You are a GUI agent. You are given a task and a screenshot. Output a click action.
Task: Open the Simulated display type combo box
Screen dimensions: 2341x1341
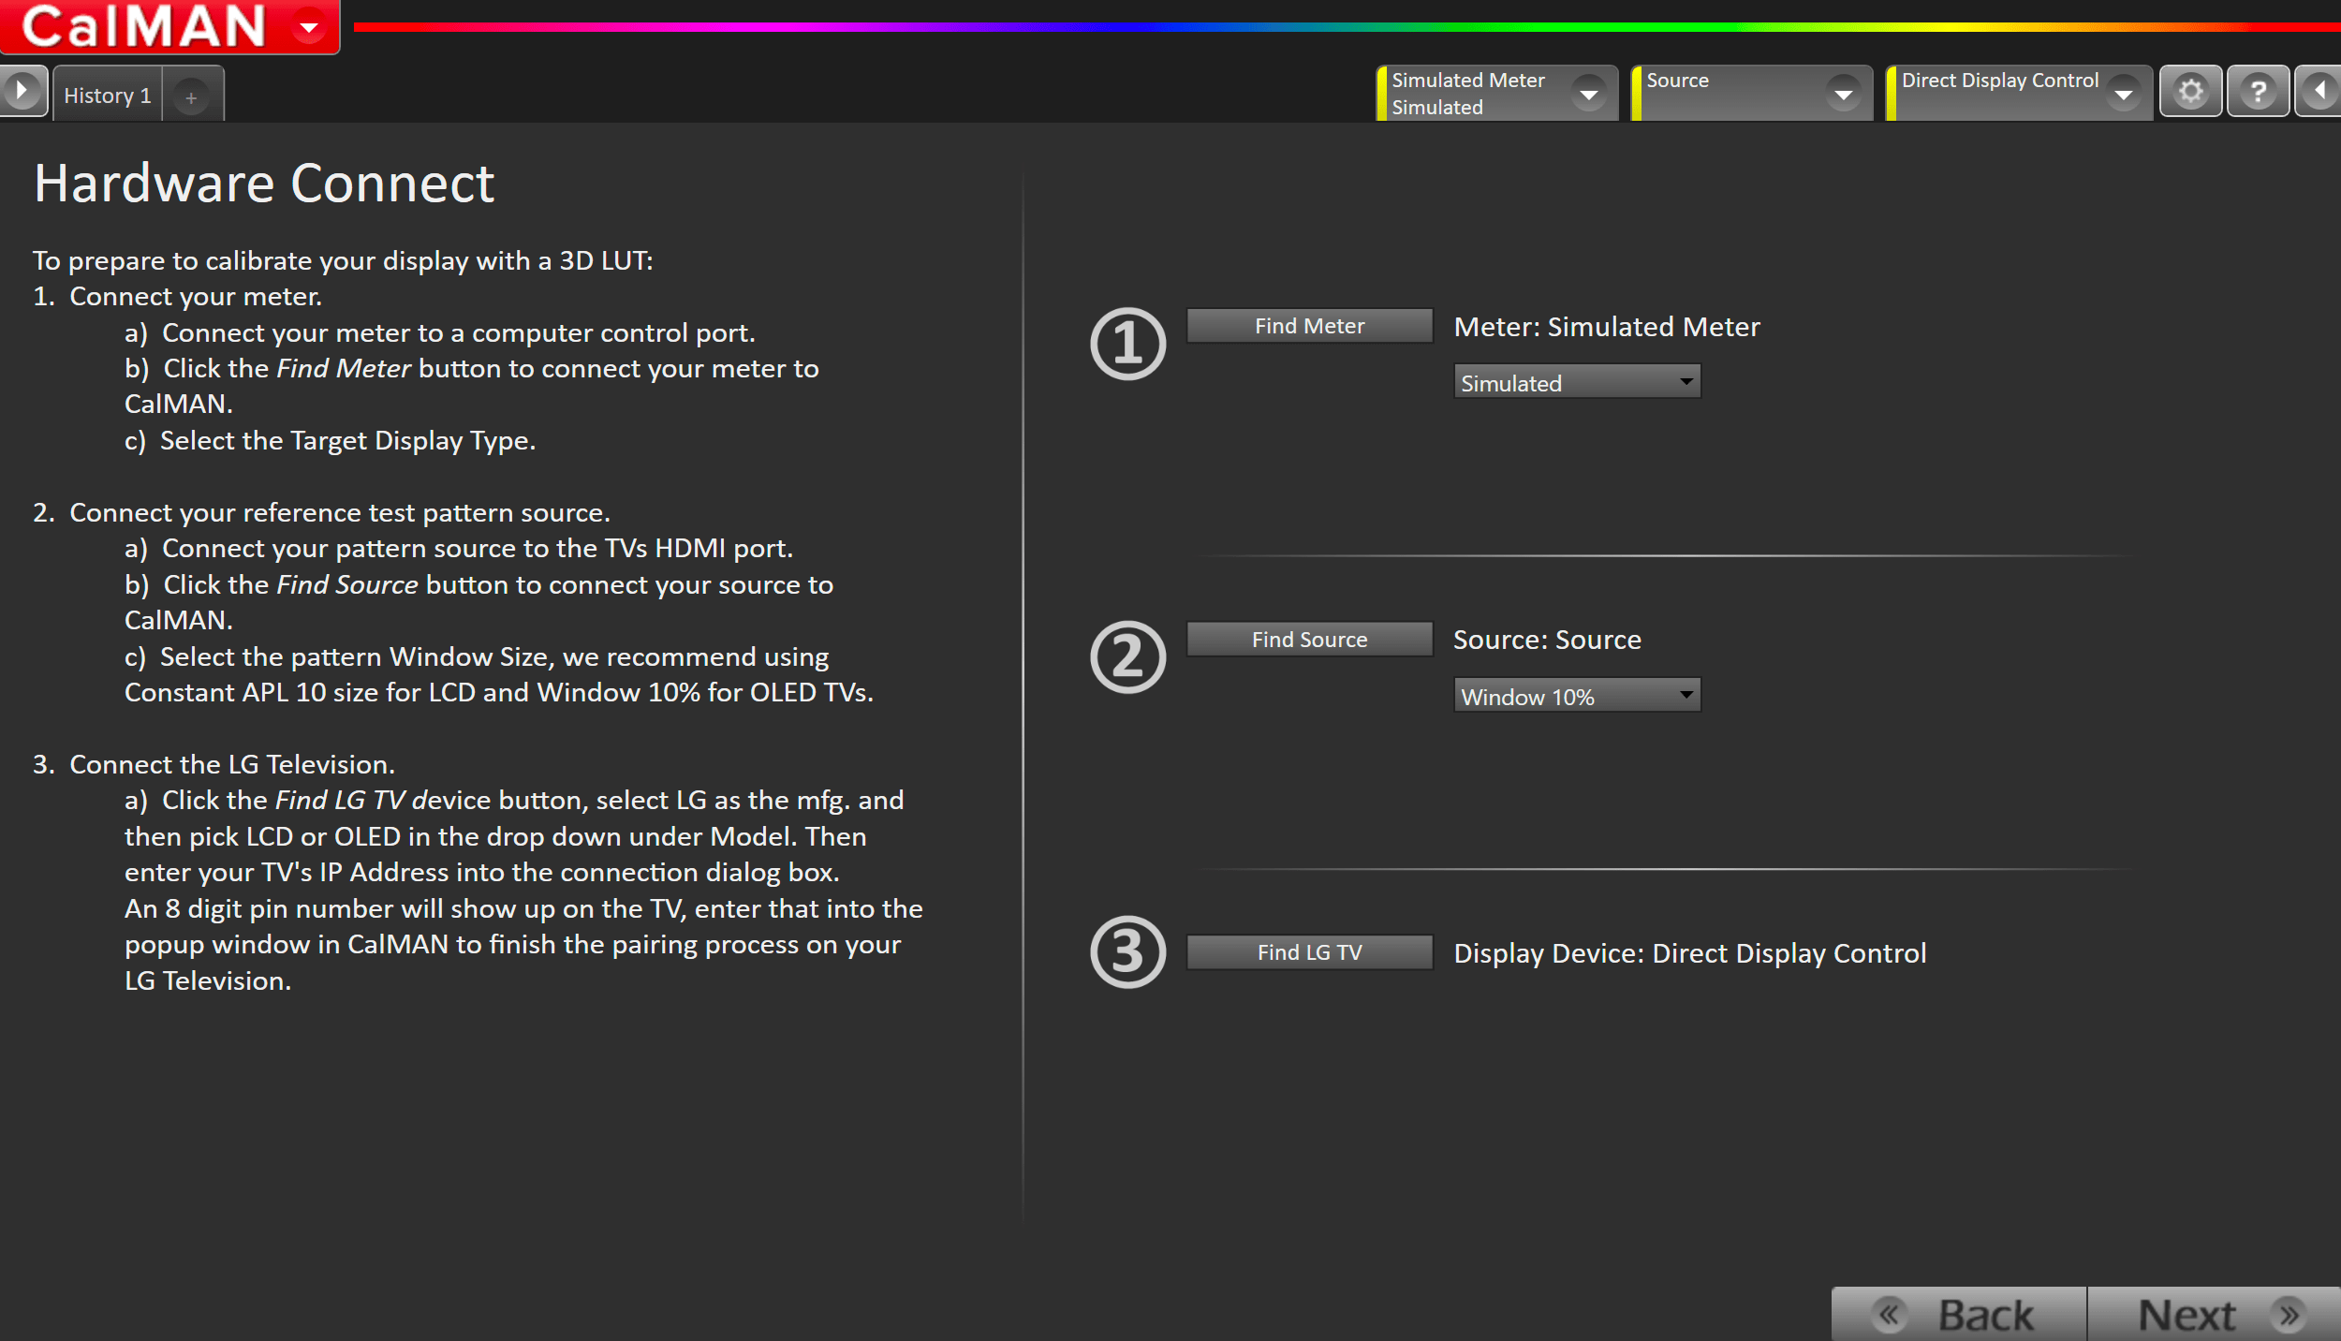[x=1577, y=382]
